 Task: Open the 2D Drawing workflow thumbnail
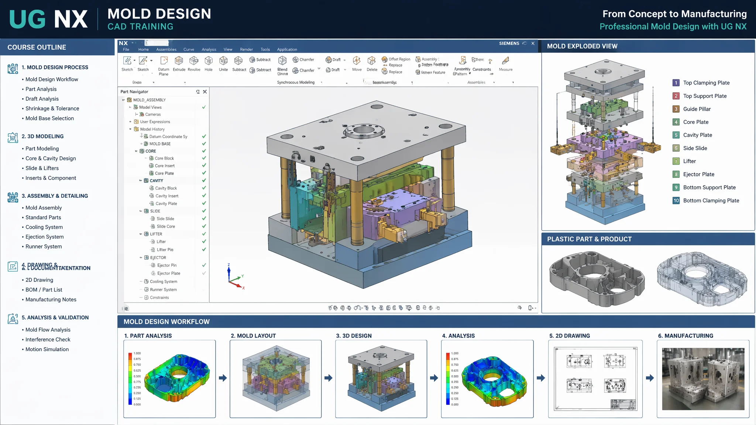point(595,379)
